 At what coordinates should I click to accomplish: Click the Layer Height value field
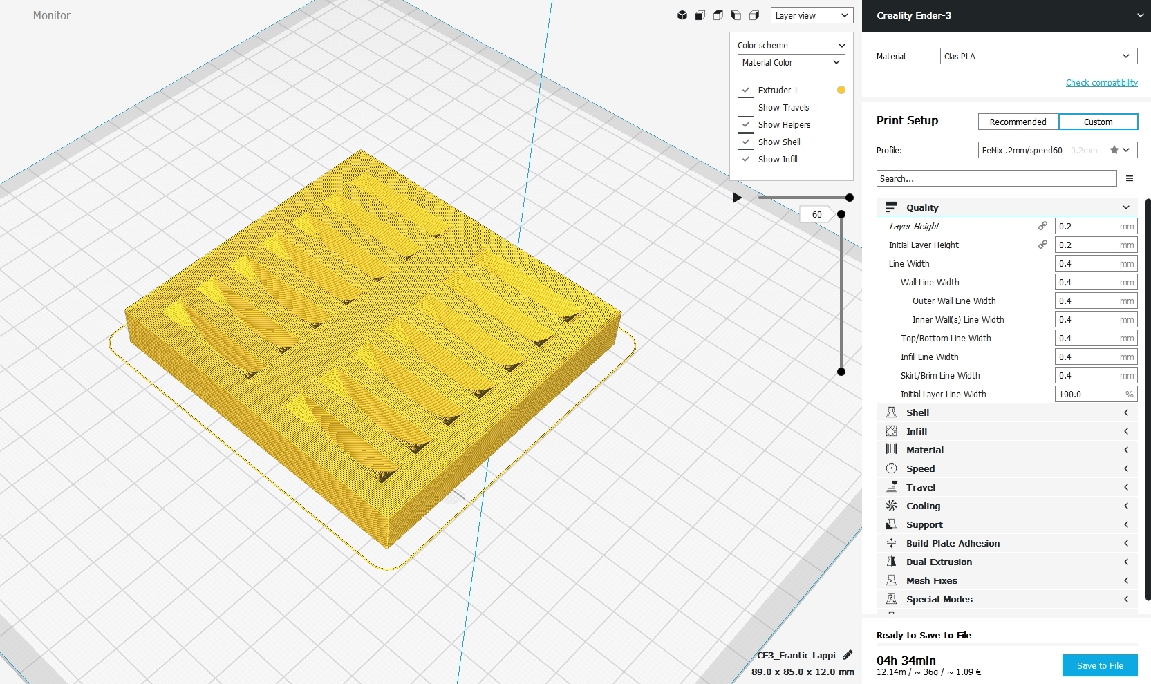[1096, 226]
